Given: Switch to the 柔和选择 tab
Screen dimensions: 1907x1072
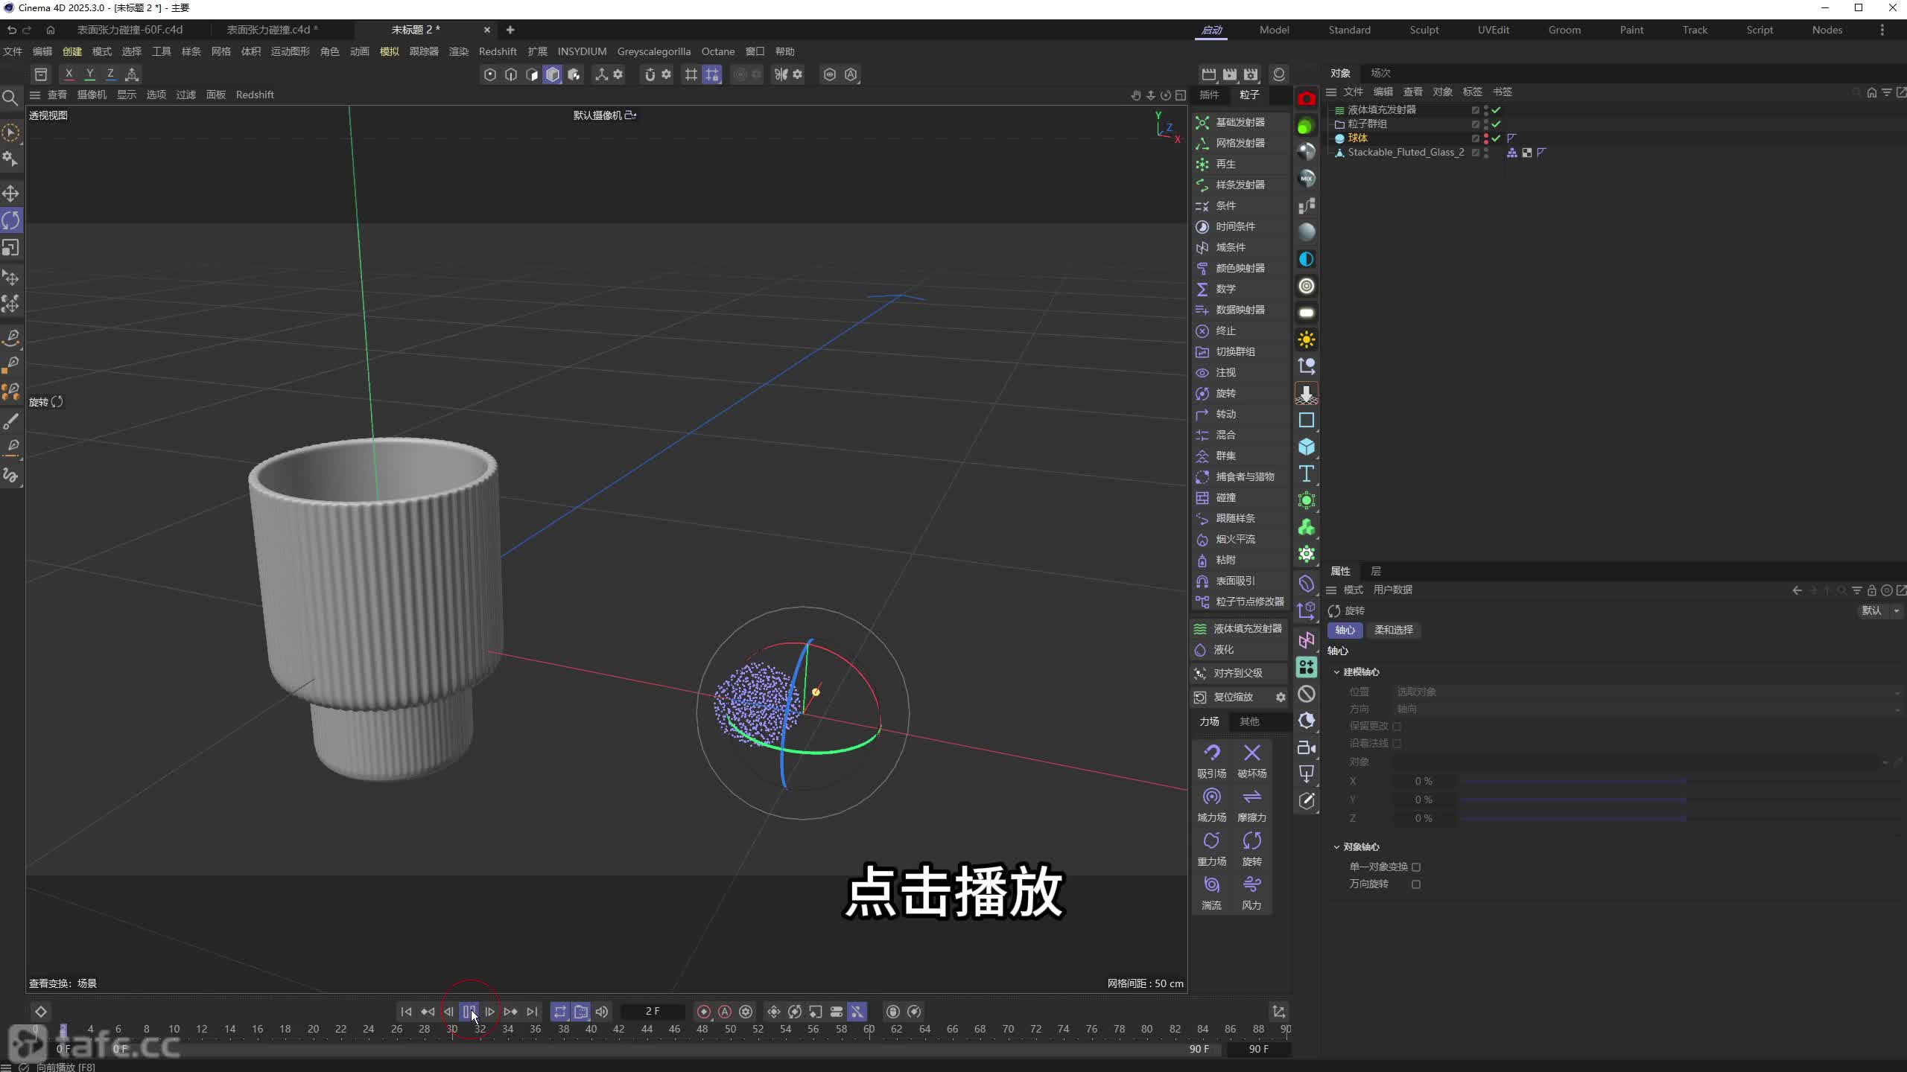Looking at the screenshot, I should (x=1393, y=630).
